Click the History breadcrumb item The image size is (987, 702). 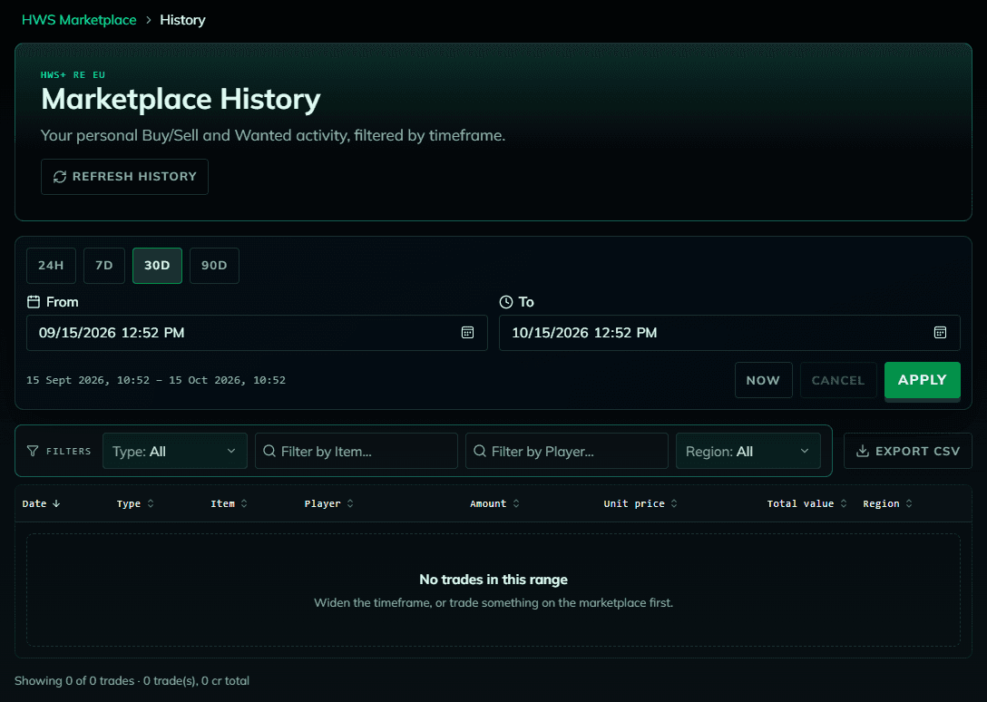(x=182, y=20)
